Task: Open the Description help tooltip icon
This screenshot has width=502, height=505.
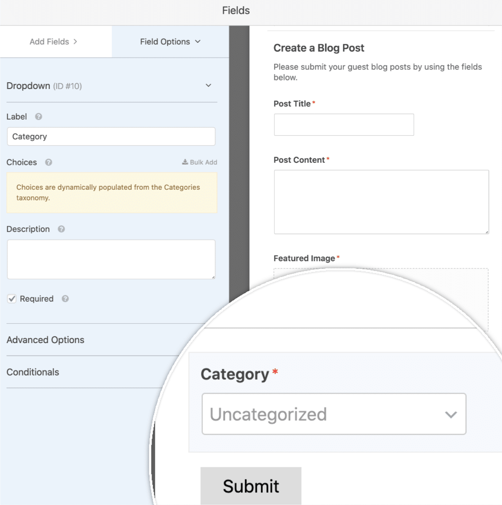Action: click(61, 229)
